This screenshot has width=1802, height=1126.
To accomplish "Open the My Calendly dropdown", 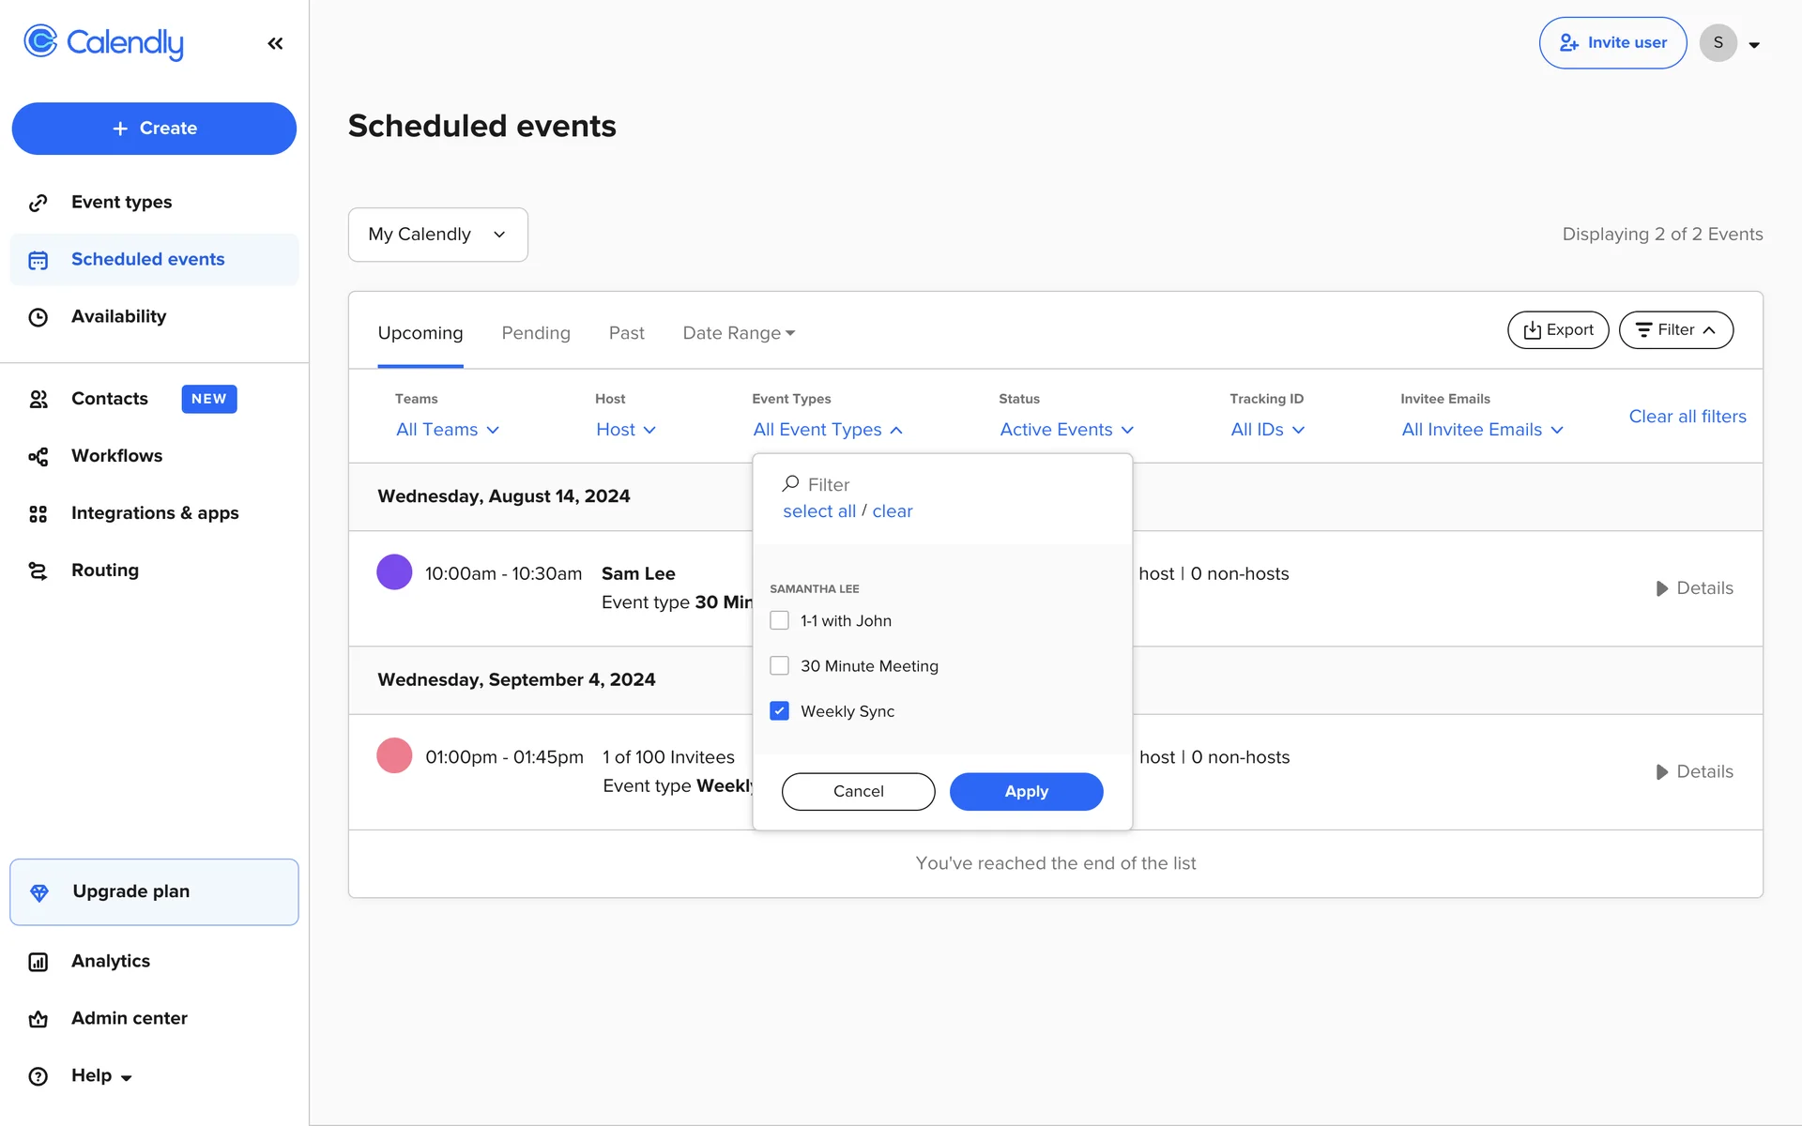I will [x=437, y=235].
